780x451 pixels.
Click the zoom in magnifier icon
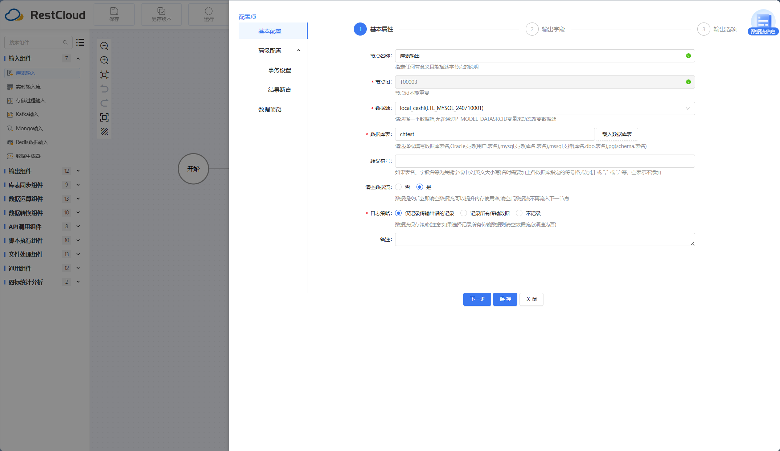[104, 60]
